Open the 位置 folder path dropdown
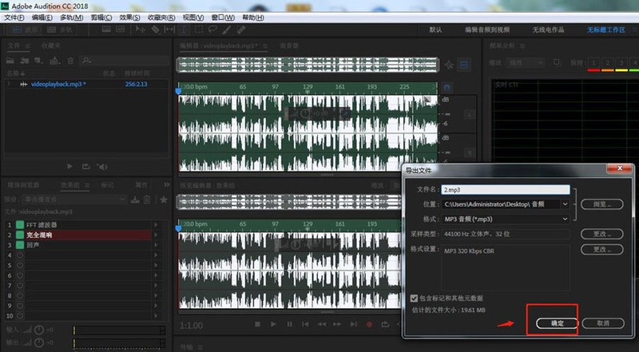The width and height of the screenshot is (639, 352). pos(506,204)
